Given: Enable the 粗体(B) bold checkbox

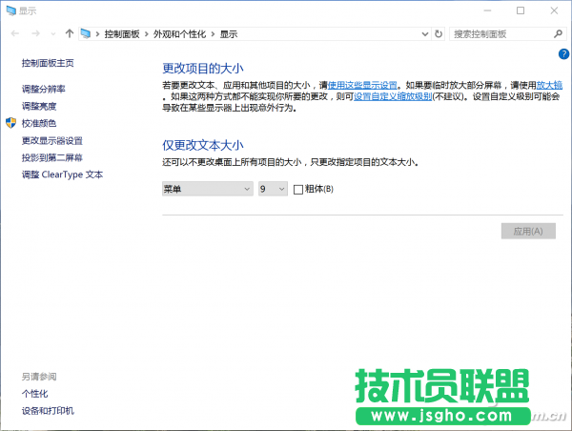Looking at the screenshot, I should [x=298, y=190].
